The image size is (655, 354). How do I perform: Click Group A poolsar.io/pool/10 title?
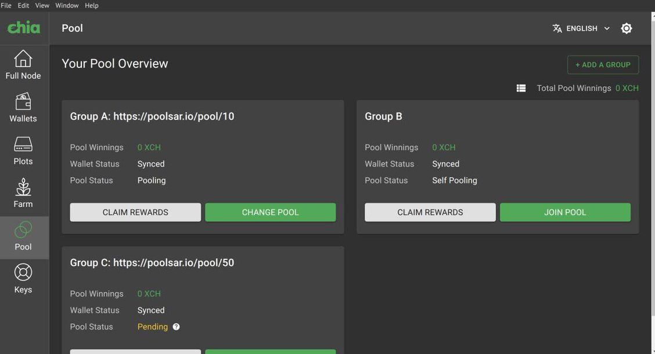pyautogui.click(x=152, y=116)
